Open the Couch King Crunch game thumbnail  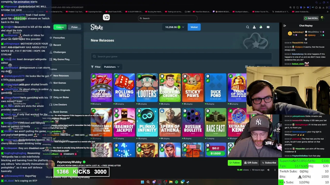tap(170, 88)
